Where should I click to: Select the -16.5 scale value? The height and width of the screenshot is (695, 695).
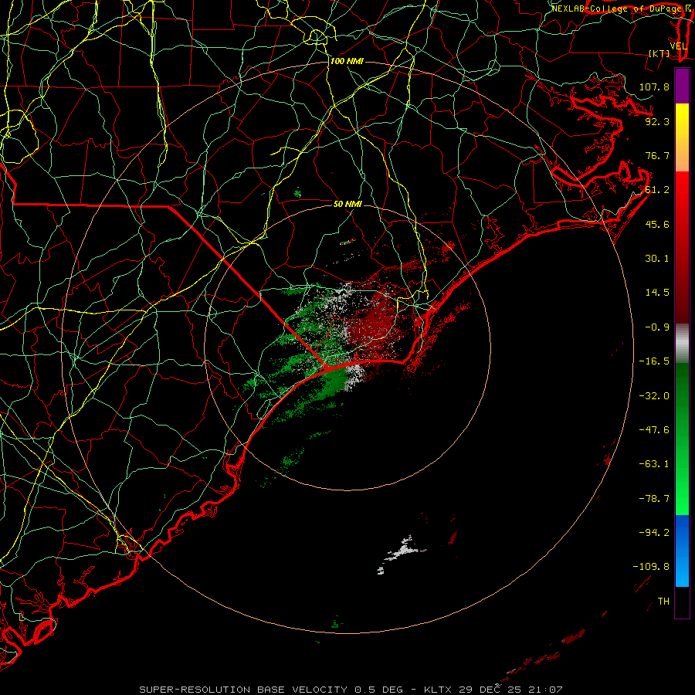(x=654, y=361)
